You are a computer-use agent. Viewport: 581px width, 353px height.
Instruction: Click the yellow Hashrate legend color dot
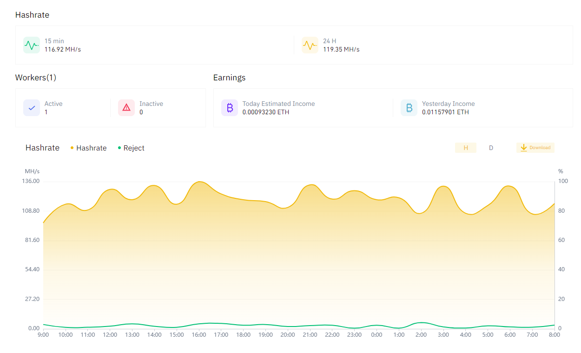coord(72,148)
